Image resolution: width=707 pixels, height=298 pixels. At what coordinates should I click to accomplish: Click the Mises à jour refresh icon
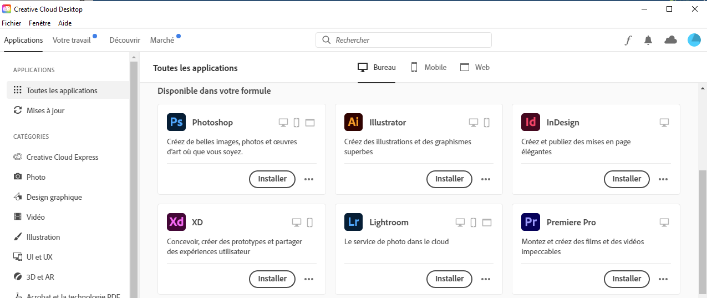click(18, 110)
